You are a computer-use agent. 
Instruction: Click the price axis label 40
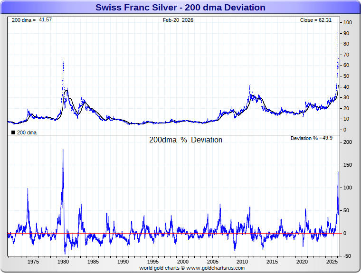(346, 87)
